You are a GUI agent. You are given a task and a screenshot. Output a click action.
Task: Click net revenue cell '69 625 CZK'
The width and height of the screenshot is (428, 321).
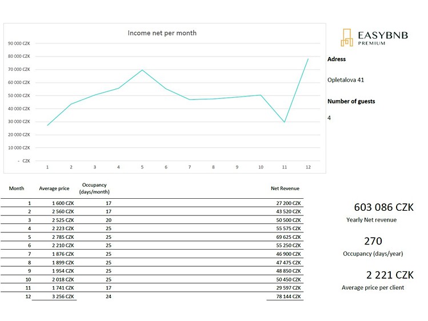tap(288, 237)
